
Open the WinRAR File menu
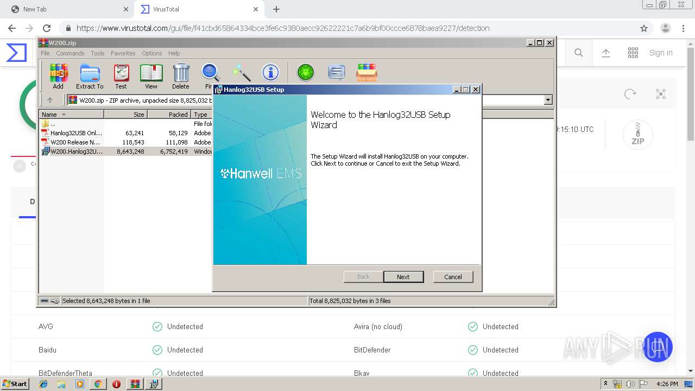click(45, 53)
